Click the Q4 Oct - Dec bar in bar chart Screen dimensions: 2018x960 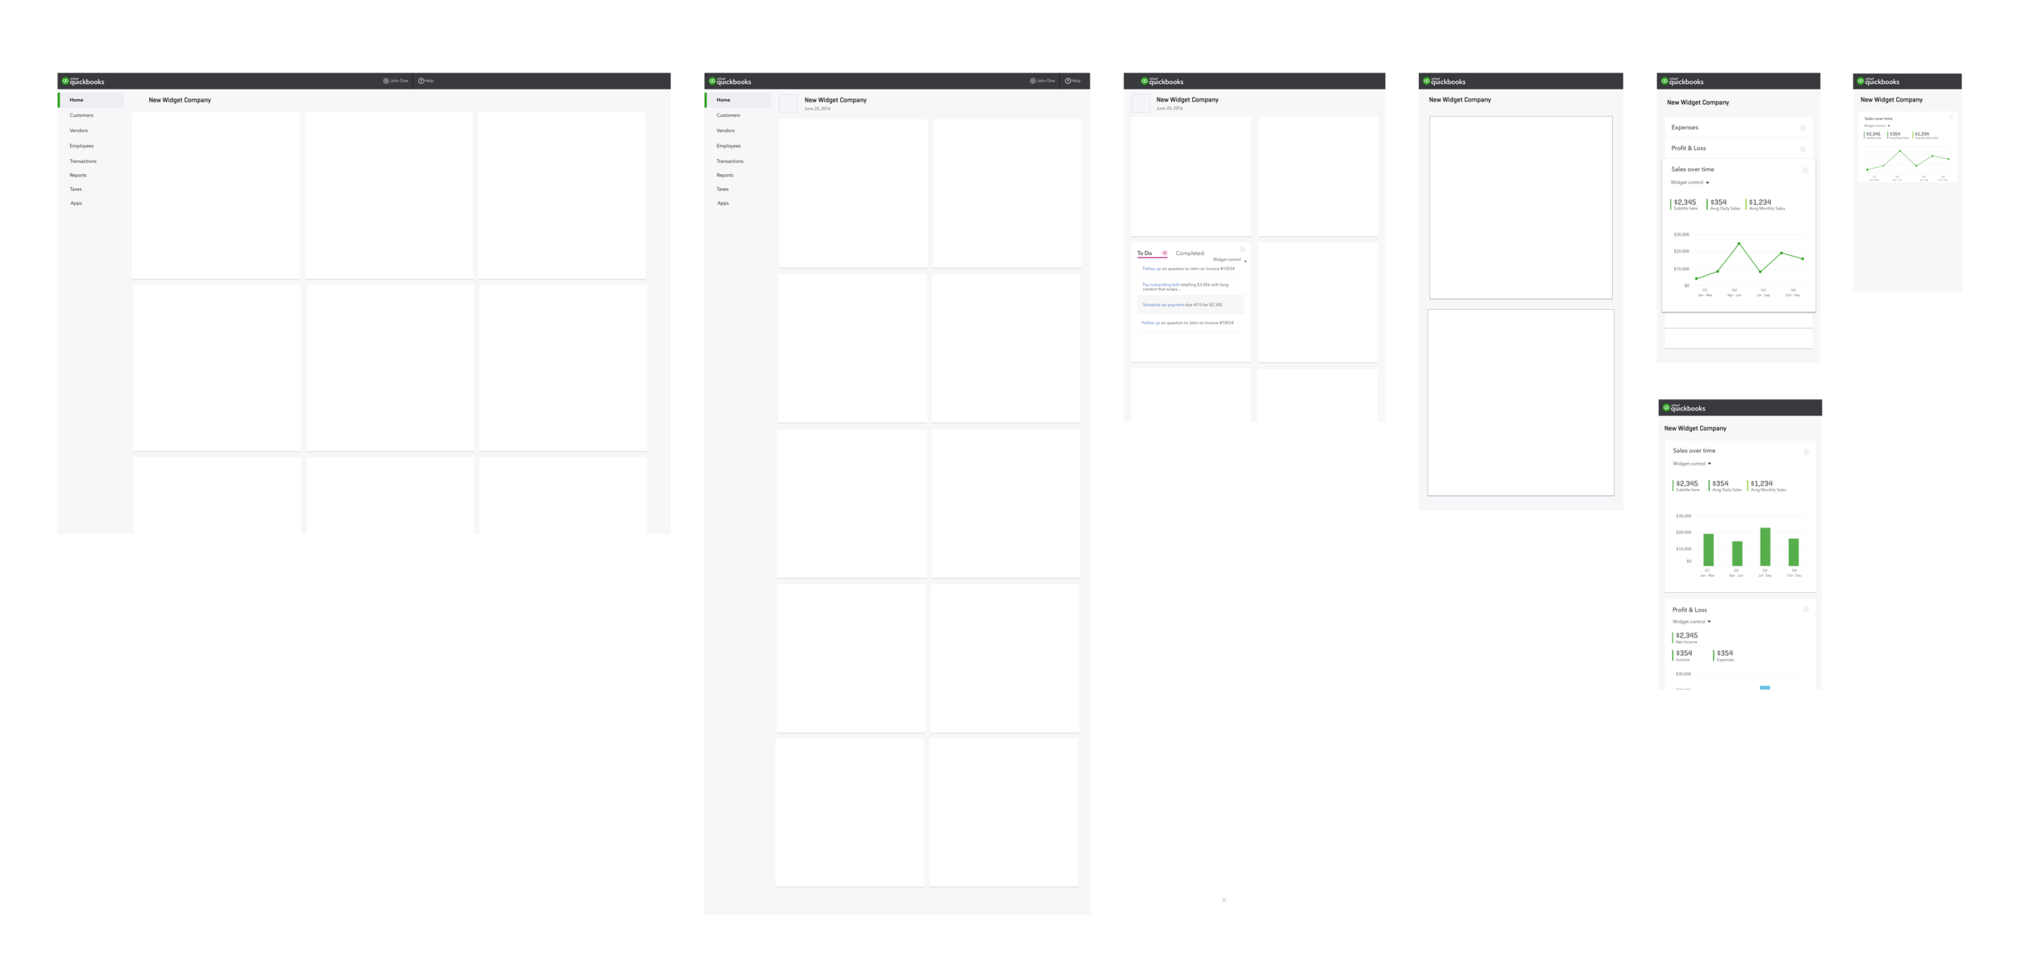(x=1794, y=552)
